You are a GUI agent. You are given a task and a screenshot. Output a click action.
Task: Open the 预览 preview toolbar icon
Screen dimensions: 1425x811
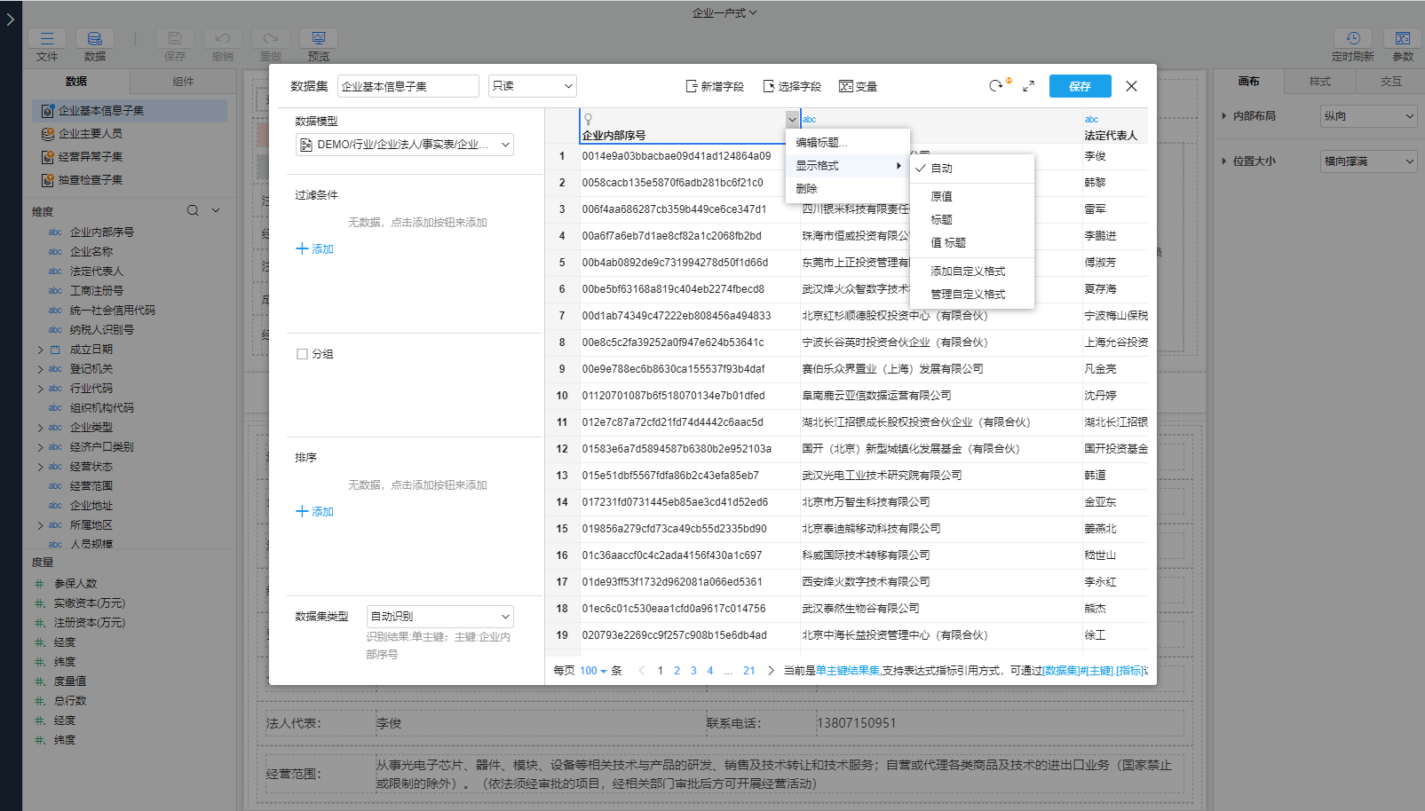(x=318, y=38)
